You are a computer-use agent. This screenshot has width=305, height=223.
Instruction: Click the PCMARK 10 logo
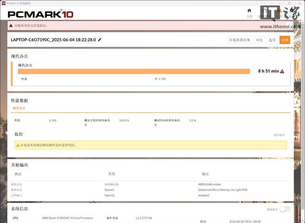(41, 14)
